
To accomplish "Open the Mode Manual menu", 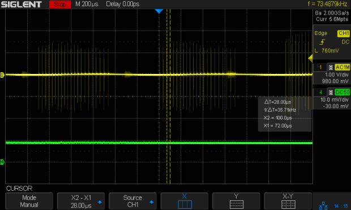I will tap(29, 201).
